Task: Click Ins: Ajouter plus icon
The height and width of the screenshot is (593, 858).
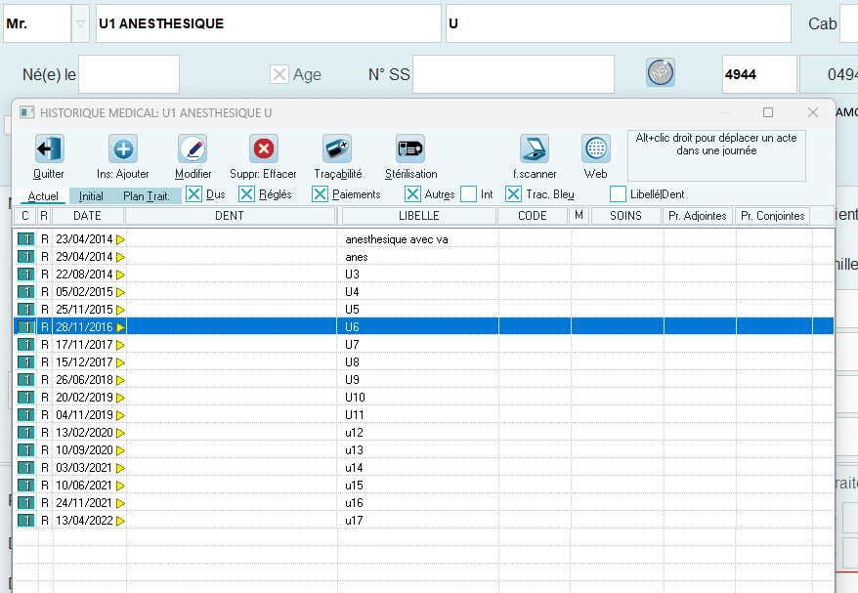Action: 123,149
